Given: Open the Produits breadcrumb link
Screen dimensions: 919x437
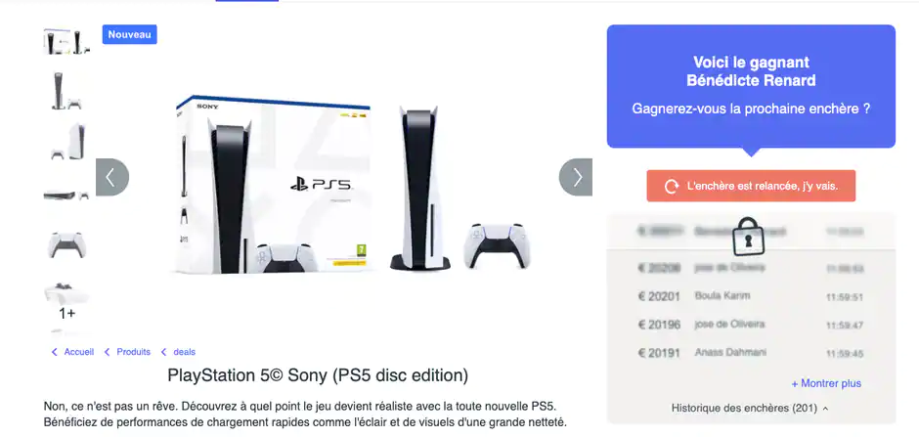Looking at the screenshot, I should [x=134, y=352].
